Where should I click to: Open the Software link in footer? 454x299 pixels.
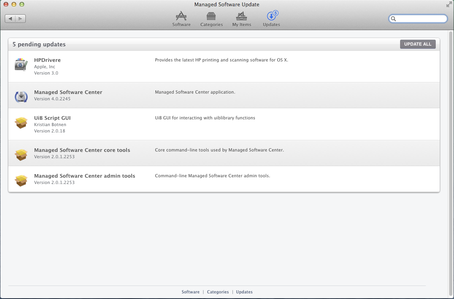190,292
